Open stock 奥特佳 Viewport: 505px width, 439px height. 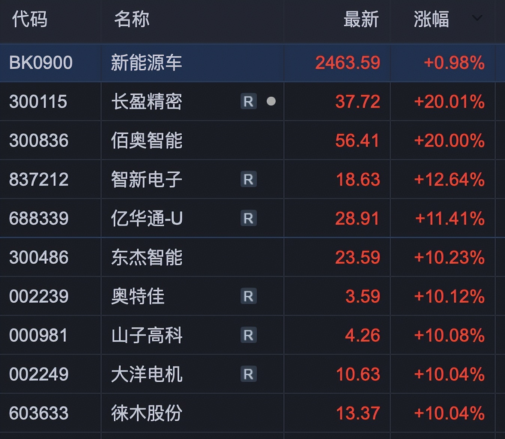pyautogui.click(x=138, y=296)
